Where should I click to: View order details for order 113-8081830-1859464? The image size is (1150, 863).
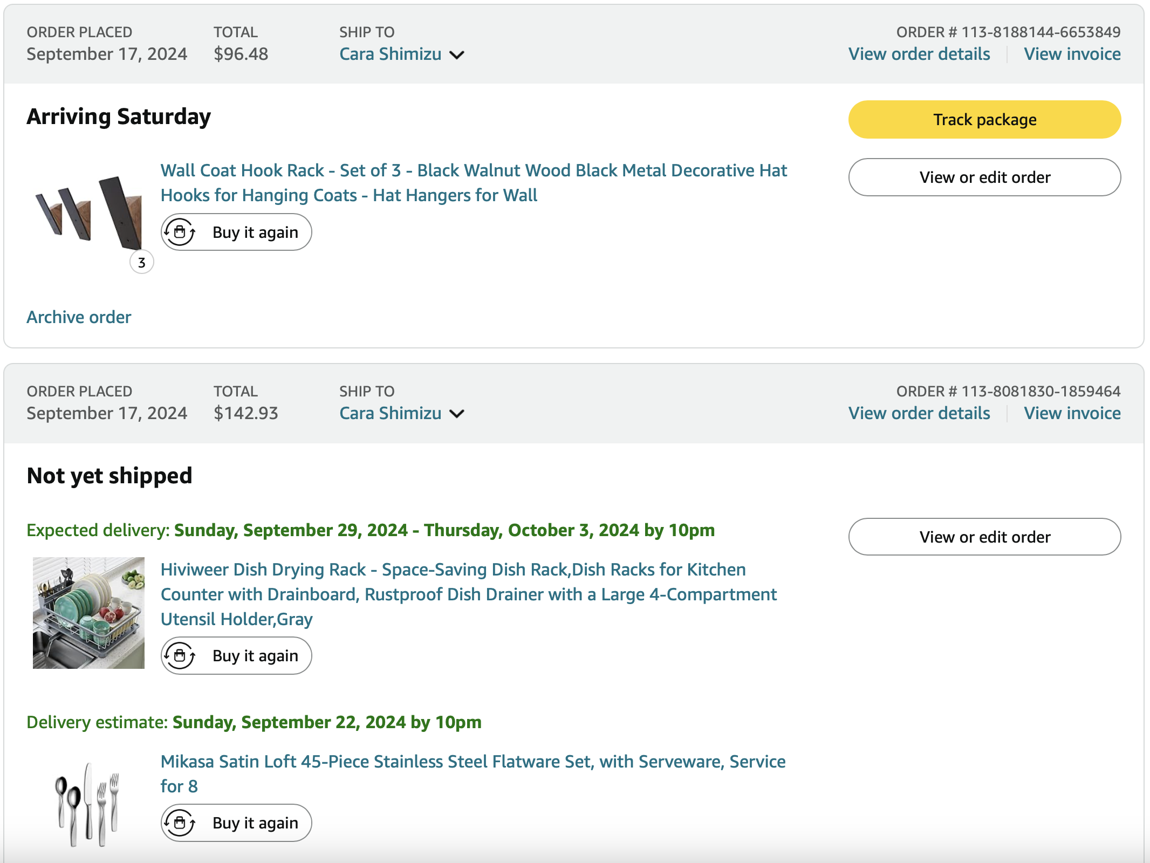[x=919, y=414]
